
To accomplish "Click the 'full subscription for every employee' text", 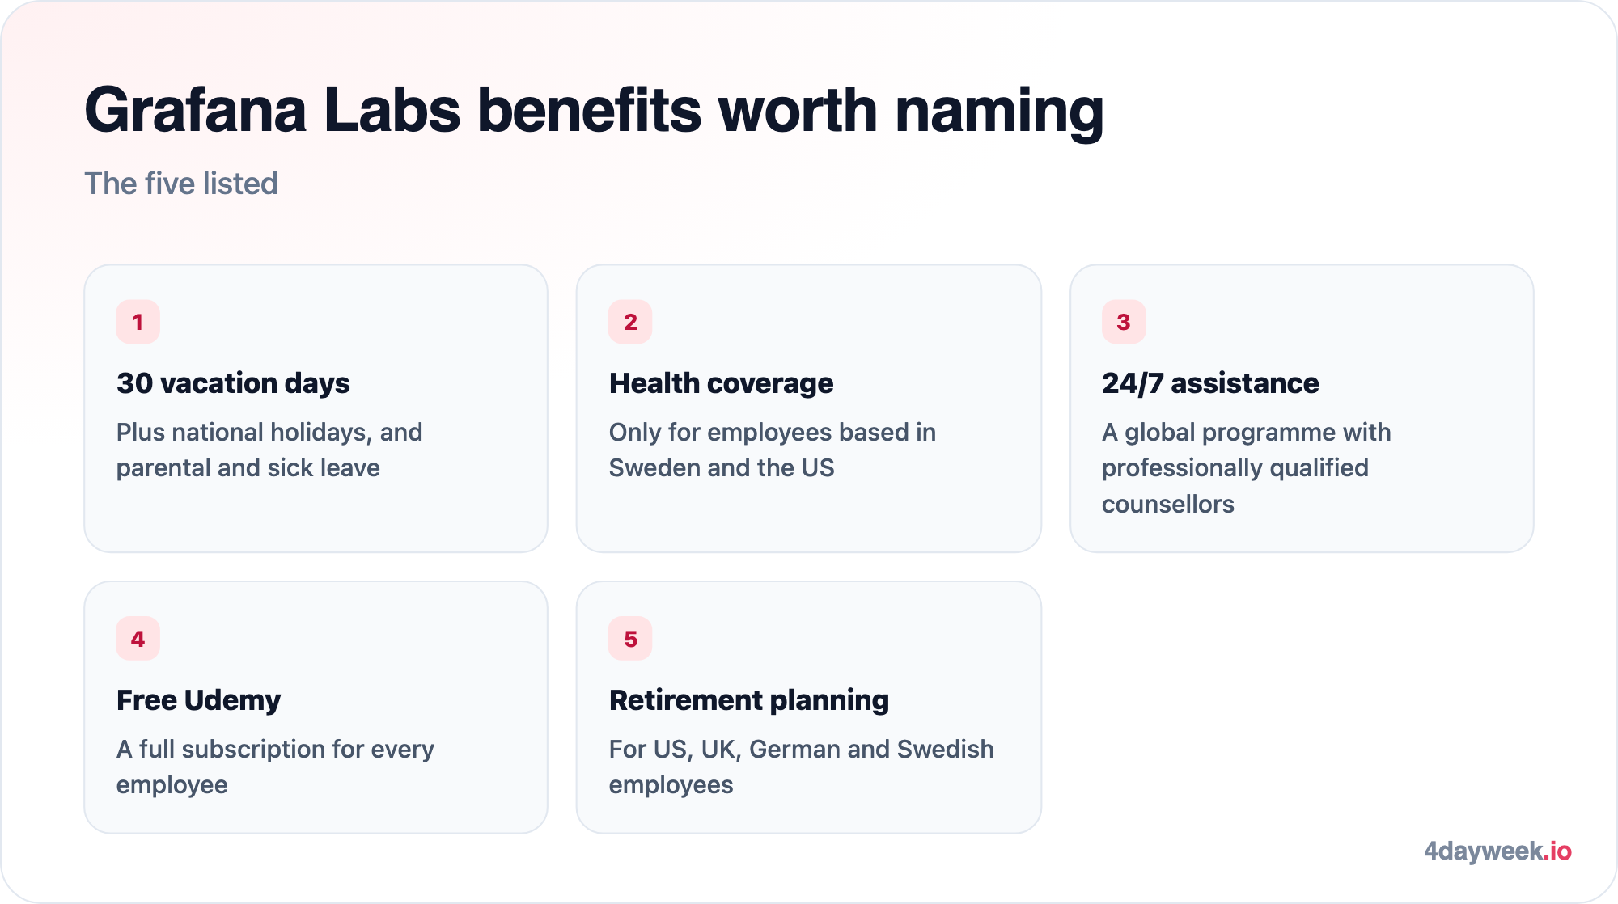I will (x=275, y=767).
